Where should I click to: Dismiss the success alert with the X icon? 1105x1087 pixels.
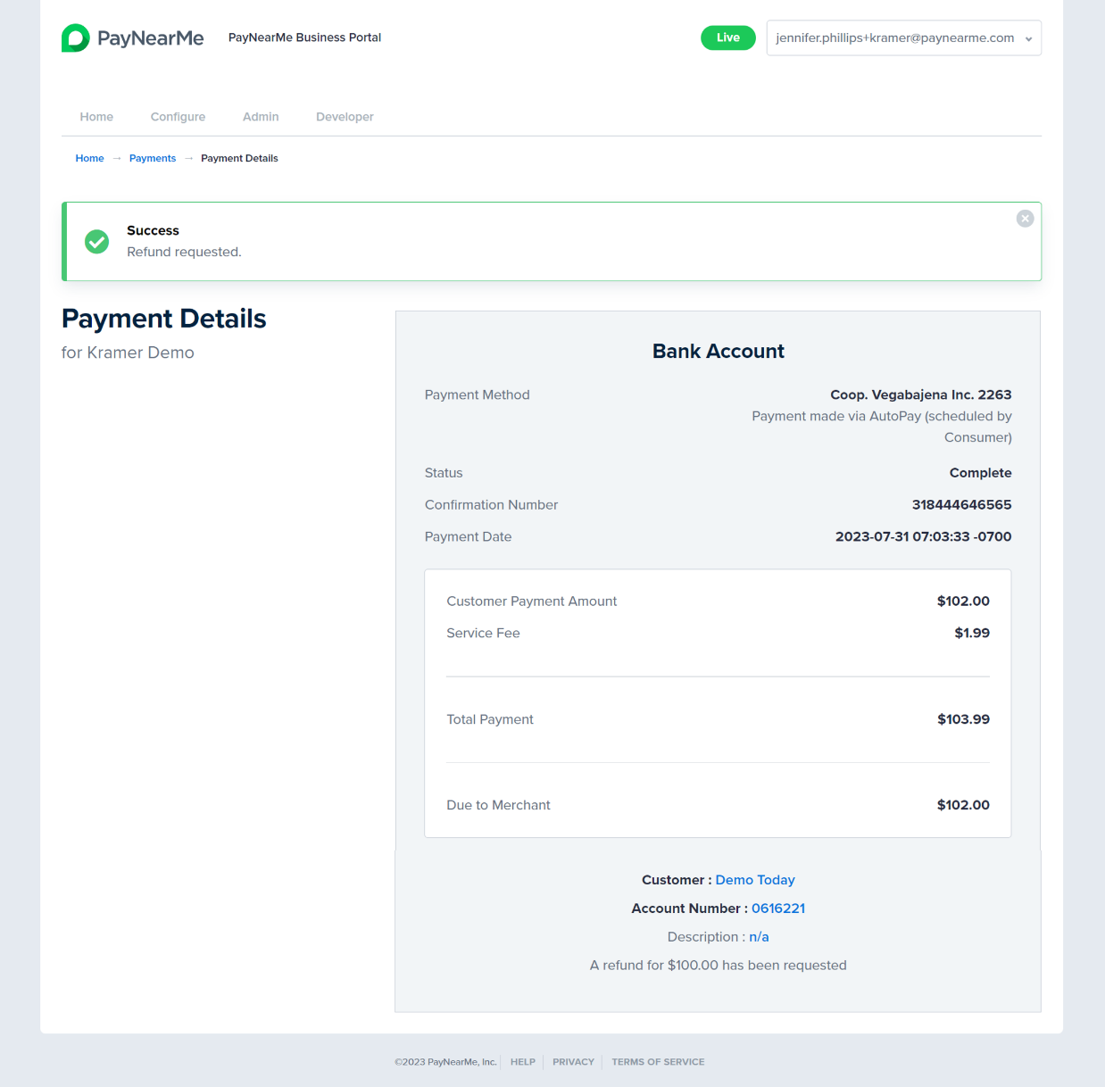(1025, 219)
